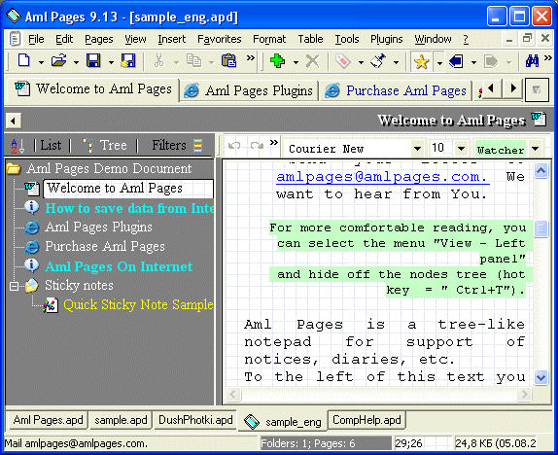Open the font name Courier New dropdown

pyautogui.click(x=417, y=149)
